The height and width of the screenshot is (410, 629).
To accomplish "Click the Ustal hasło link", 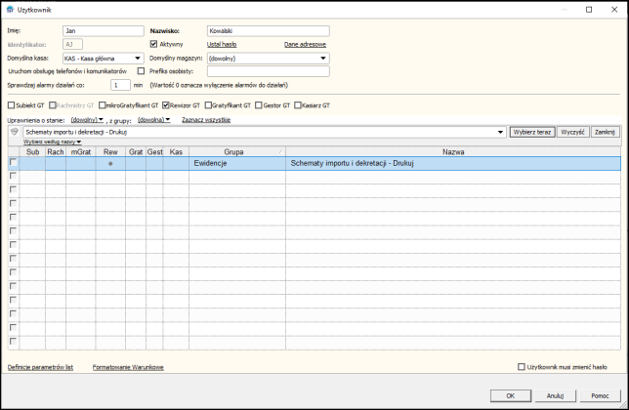I will click(222, 44).
